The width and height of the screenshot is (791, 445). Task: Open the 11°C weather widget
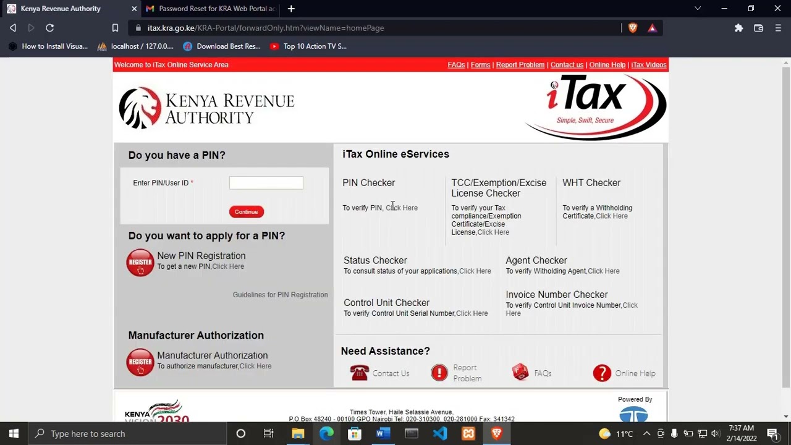point(616,433)
